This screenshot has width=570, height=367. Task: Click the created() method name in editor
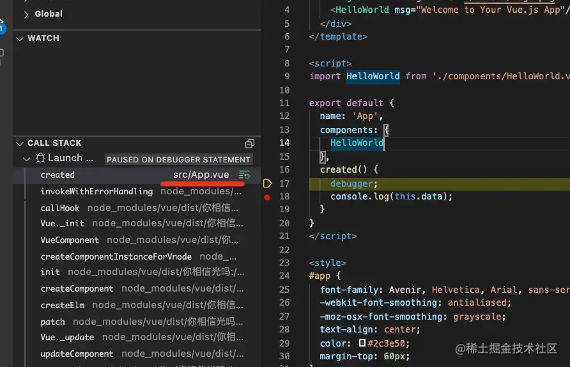[339, 169]
